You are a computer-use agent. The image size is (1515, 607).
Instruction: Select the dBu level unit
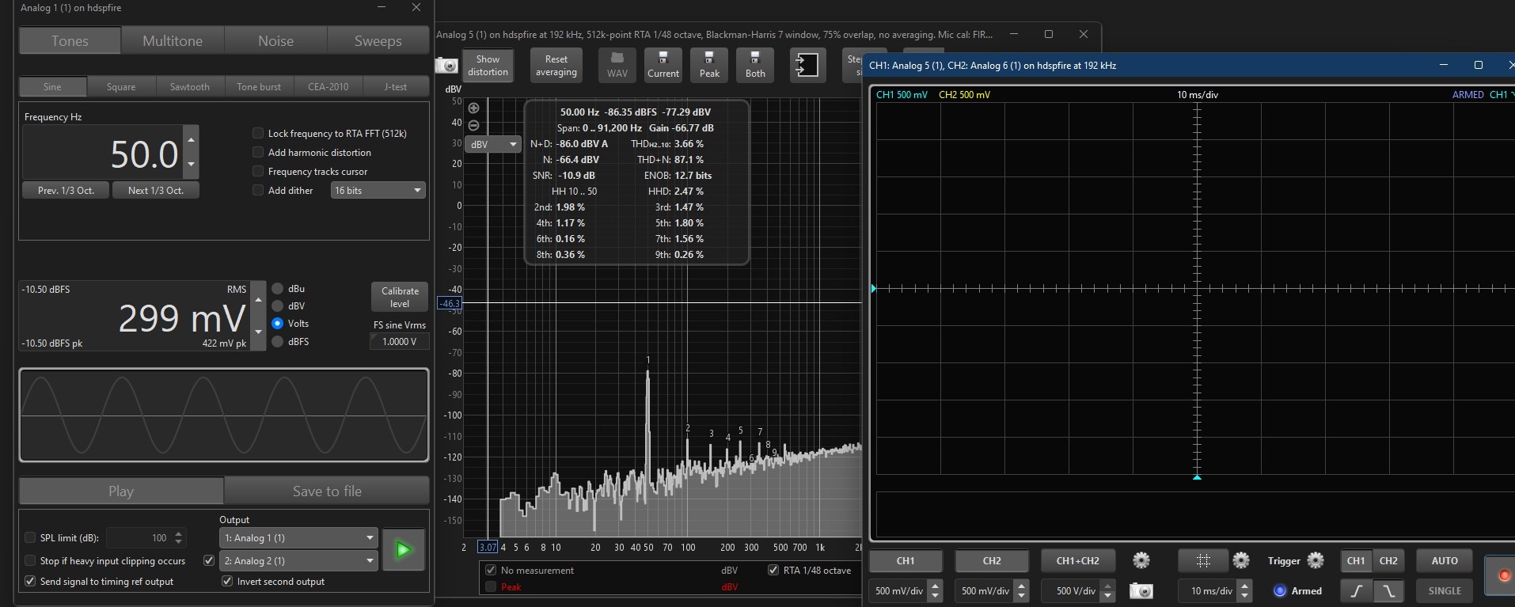(x=278, y=289)
